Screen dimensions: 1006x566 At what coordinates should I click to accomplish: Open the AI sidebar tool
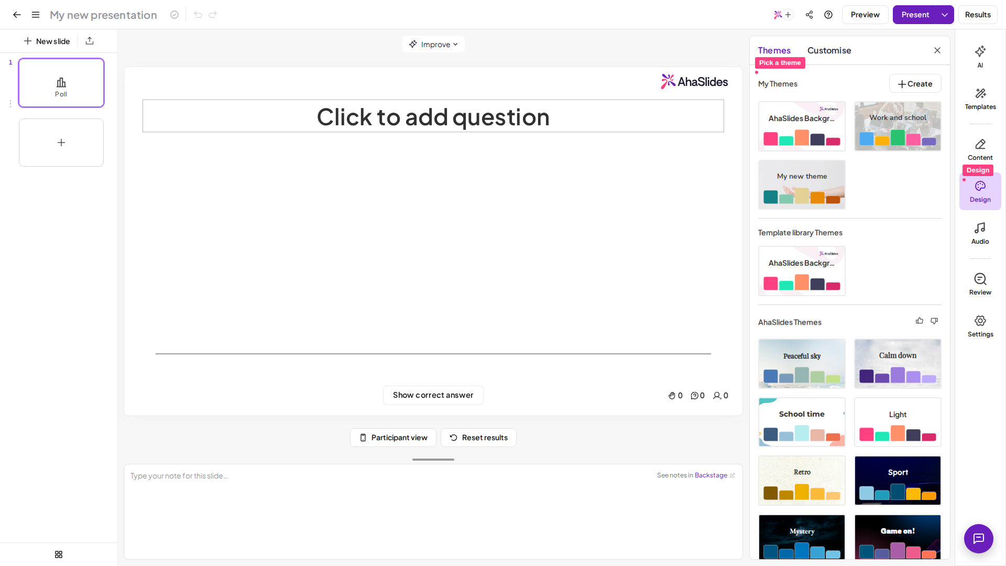coord(980,57)
